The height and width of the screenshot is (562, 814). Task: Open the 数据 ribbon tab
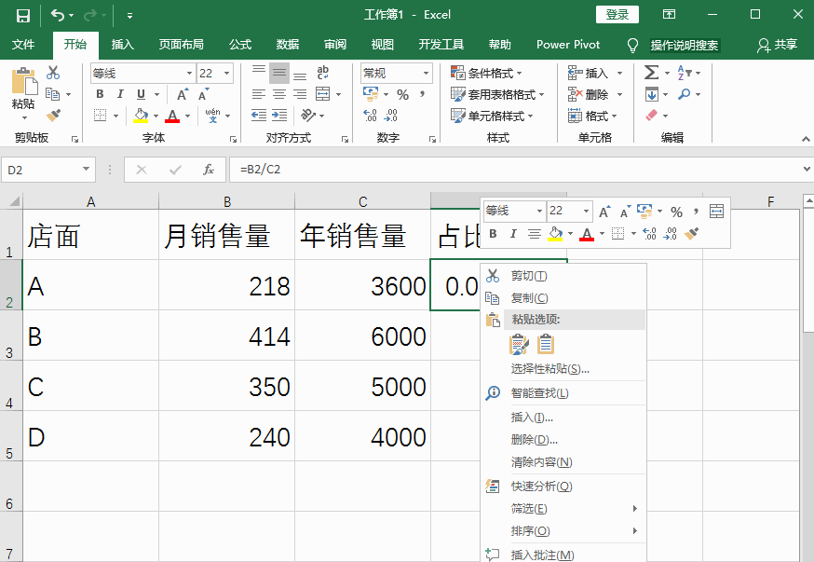pyautogui.click(x=288, y=45)
